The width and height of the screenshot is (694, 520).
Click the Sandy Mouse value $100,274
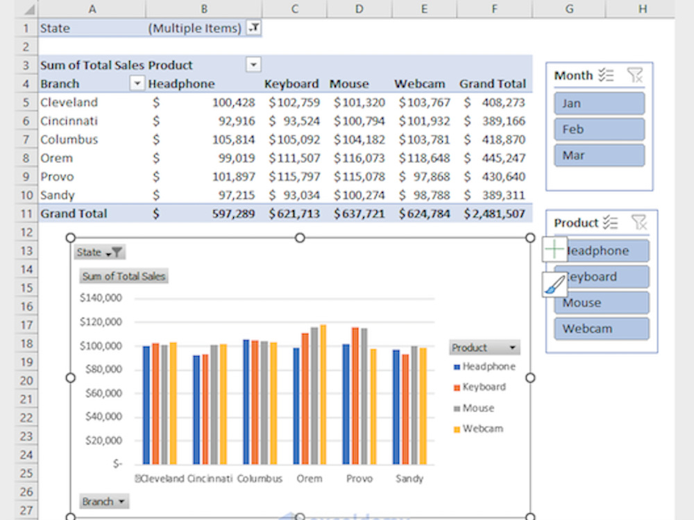click(x=359, y=195)
